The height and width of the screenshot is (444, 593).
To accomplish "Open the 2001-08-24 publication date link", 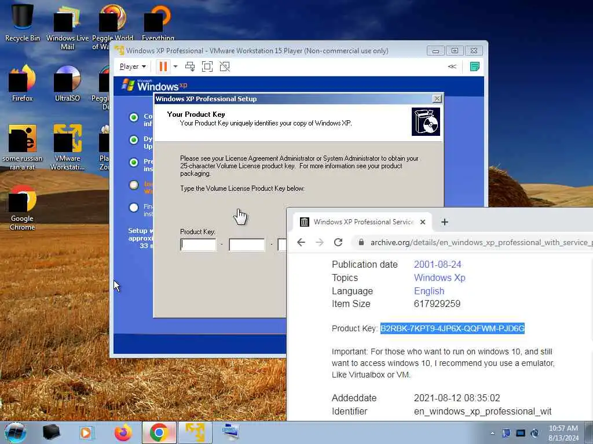I will [x=438, y=264].
